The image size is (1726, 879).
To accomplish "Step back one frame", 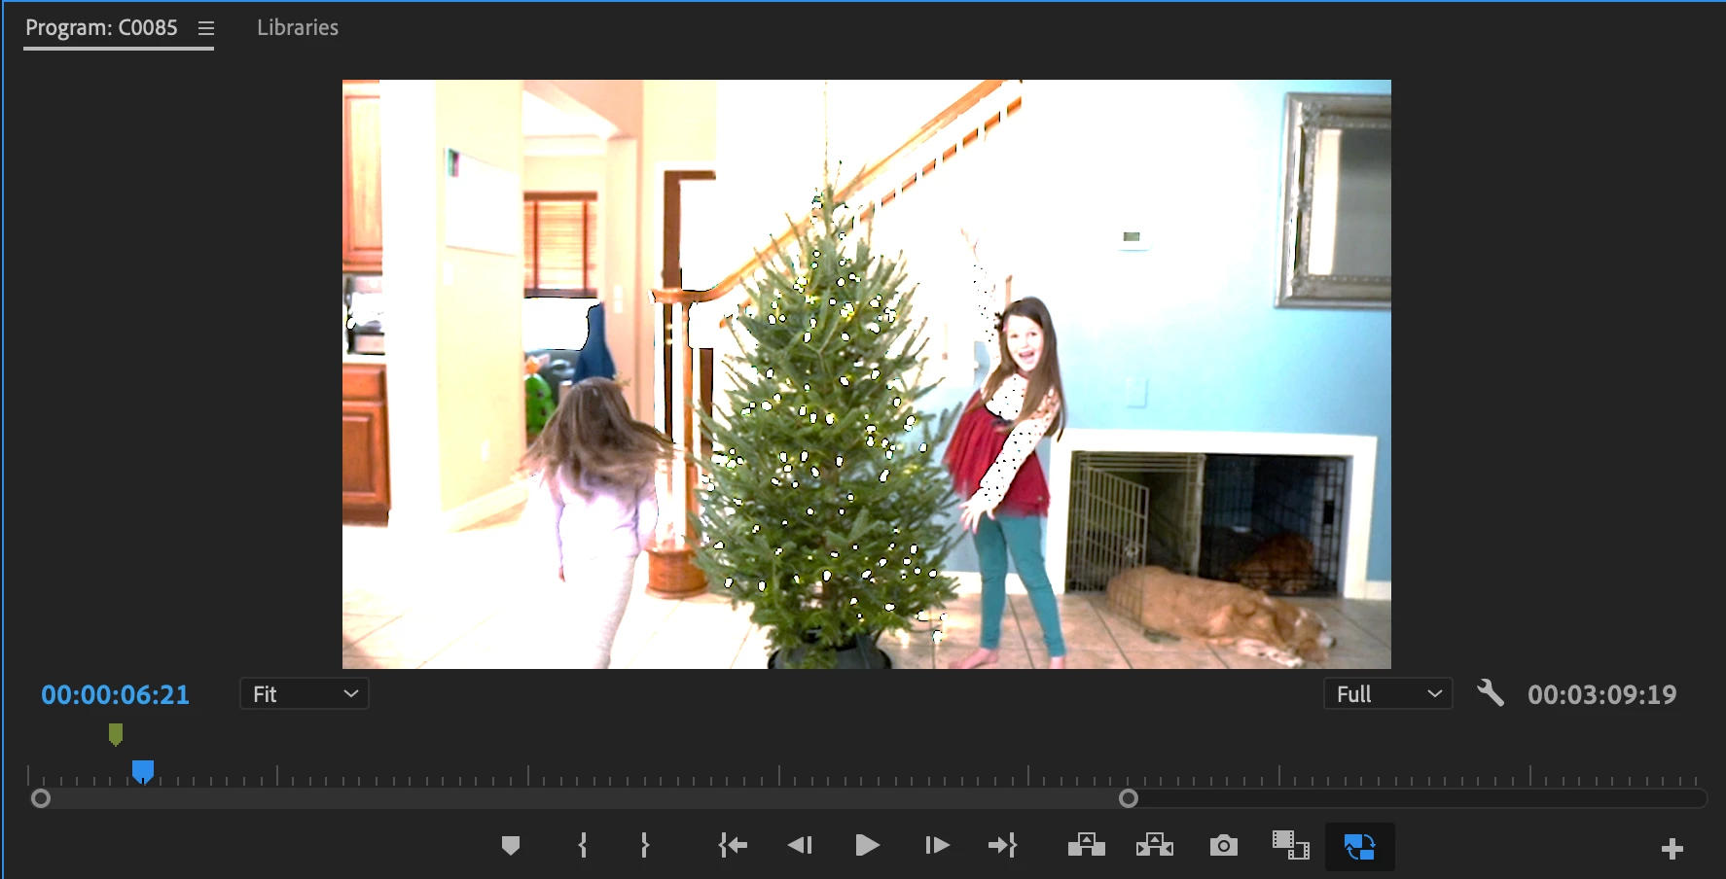I will tap(800, 845).
